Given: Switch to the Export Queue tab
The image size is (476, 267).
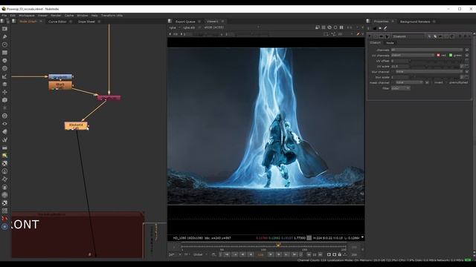Looking at the screenshot, I should pos(185,22).
